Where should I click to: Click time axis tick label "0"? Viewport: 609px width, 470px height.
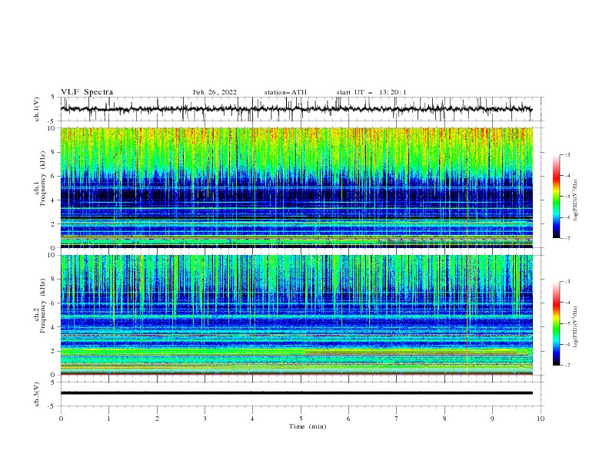61,419
